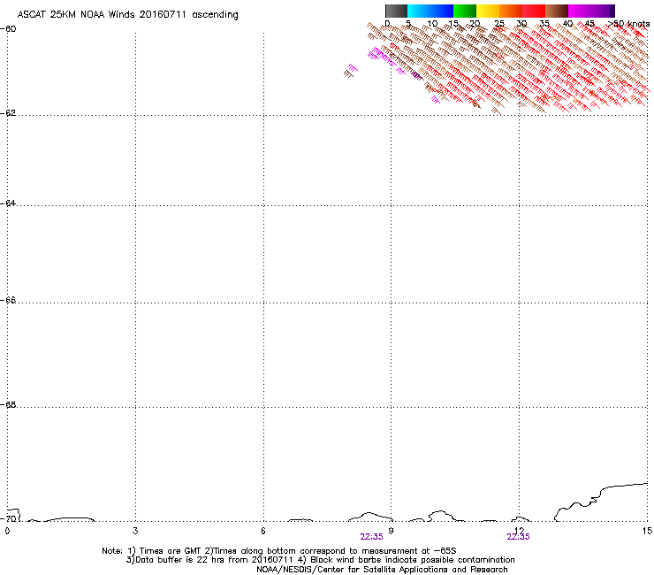This screenshot has width=654, height=575.
Task: Click the green 15-20 knots color segment
Action: click(x=465, y=11)
